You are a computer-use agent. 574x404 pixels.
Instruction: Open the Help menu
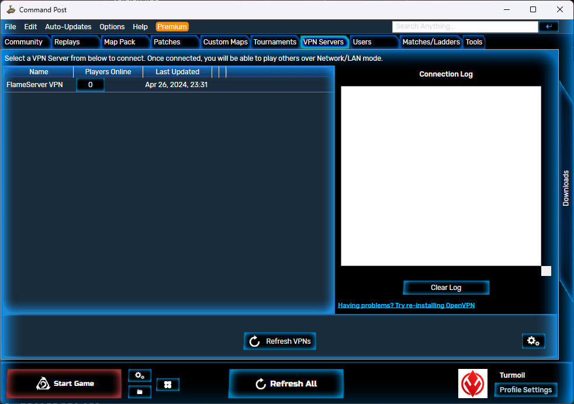coord(140,26)
